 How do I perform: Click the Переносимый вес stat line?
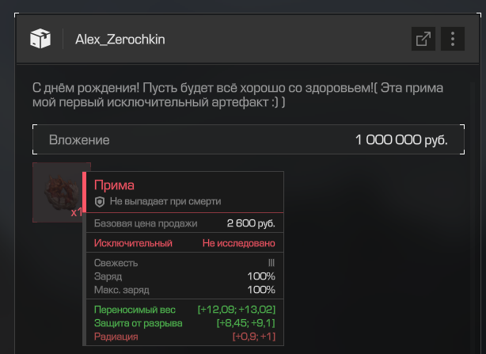[x=184, y=310]
